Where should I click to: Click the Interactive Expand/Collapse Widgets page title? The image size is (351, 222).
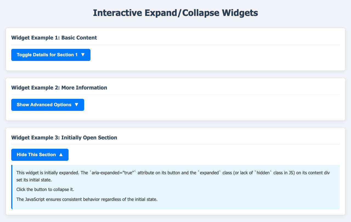coord(175,13)
